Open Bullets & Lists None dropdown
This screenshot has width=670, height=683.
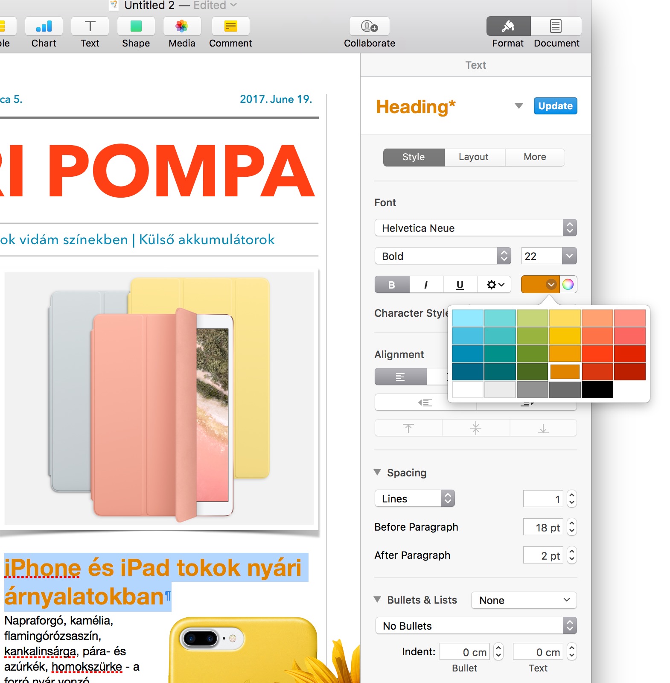coord(524,600)
